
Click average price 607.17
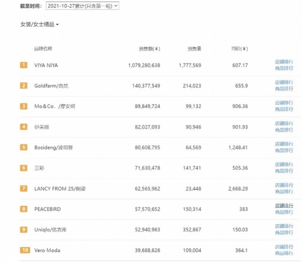coord(240,65)
